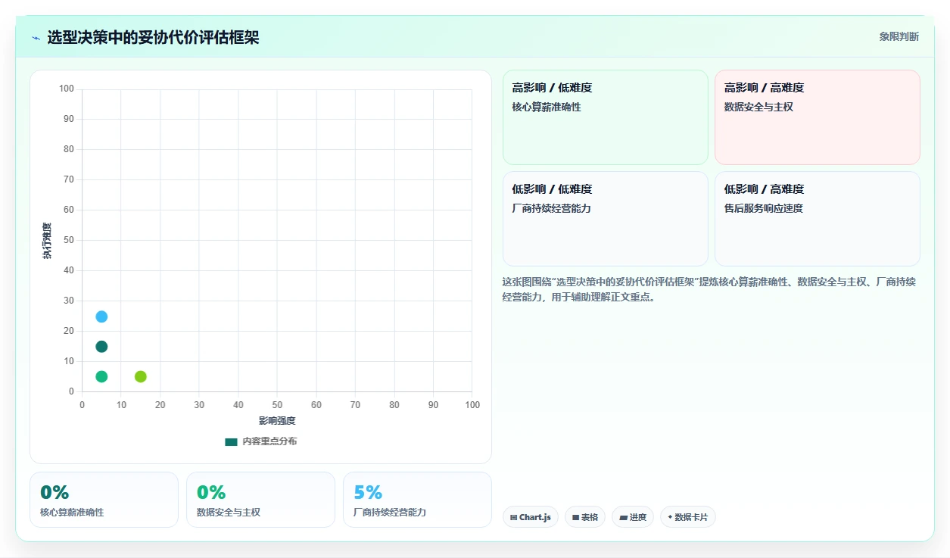Select the 高影响 / 高难度 quadrant card

coord(818,117)
